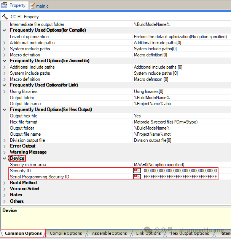Screen dimensions: 231x239
Task: Open the Hex Output Options tab
Action: (x=190, y=233)
